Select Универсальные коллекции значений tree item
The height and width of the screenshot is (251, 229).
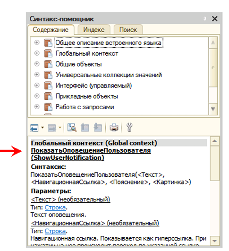(109, 75)
